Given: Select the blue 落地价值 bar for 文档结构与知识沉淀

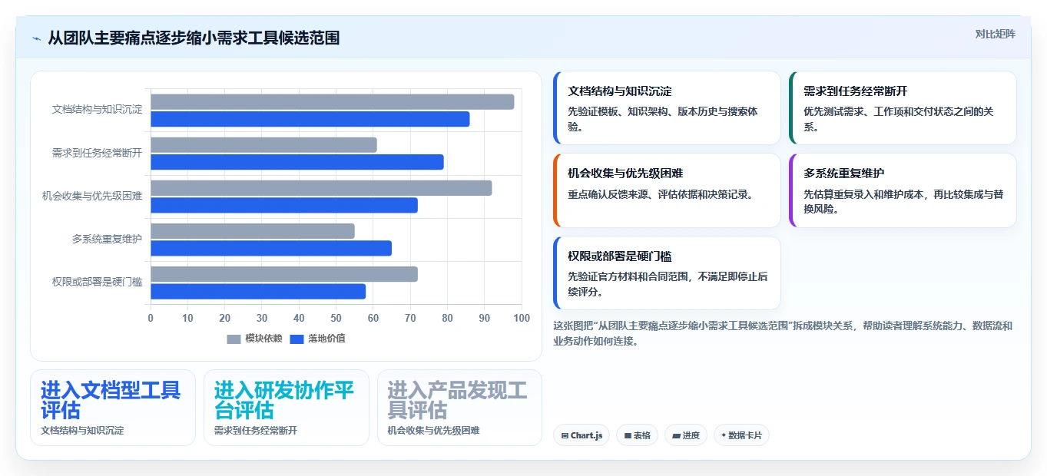Looking at the screenshot, I should click(310, 119).
